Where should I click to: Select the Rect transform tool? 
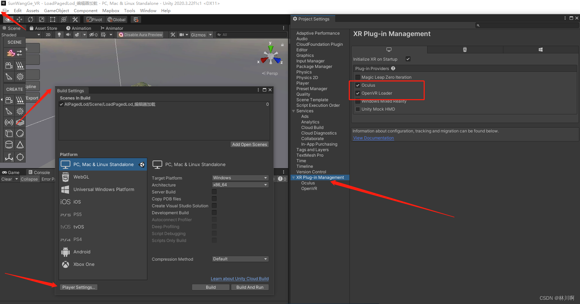[52, 19]
